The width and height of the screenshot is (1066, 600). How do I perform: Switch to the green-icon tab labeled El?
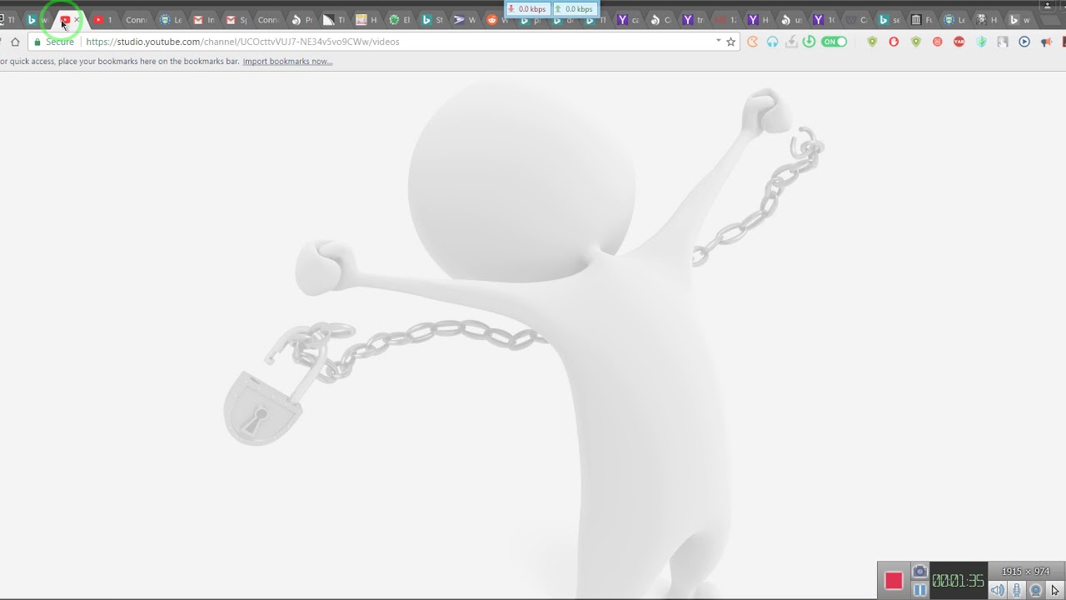click(400, 20)
